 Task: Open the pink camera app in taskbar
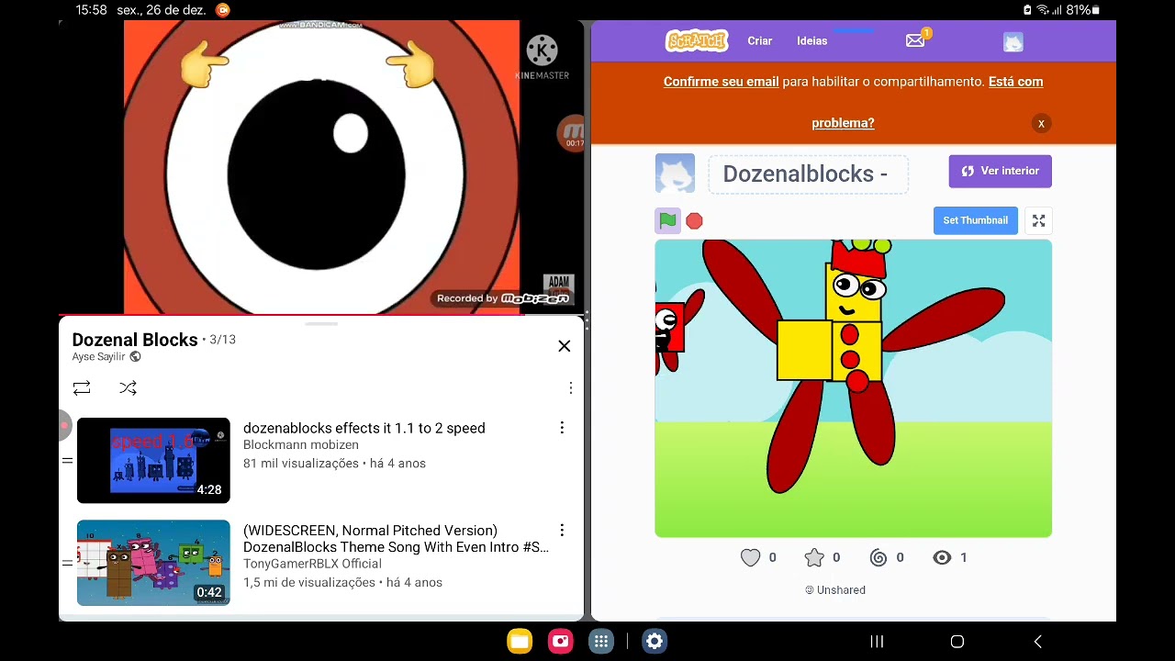coord(560,641)
